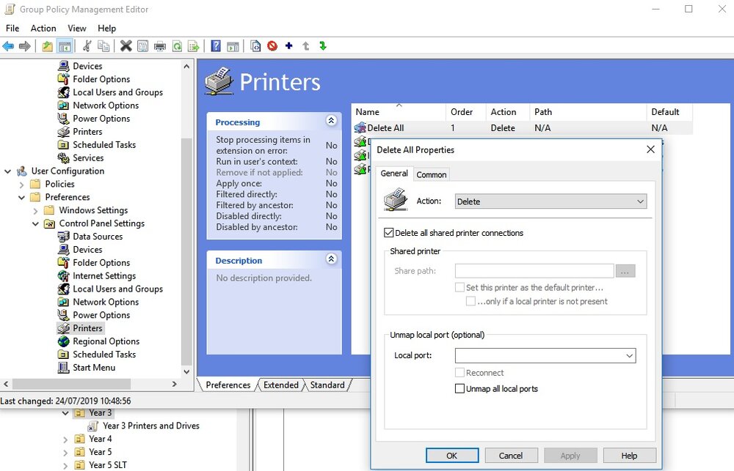The width and height of the screenshot is (734, 471).
Task: Collapse the Year 3 OU node
Action: point(65,413)
